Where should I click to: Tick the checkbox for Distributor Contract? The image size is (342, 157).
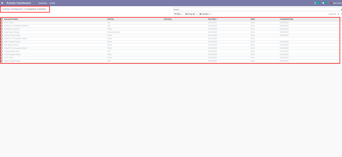pos(2,29)
